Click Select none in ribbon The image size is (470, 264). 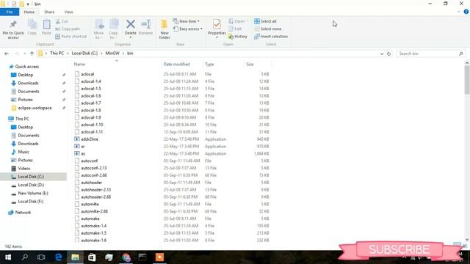pos(267,29)
